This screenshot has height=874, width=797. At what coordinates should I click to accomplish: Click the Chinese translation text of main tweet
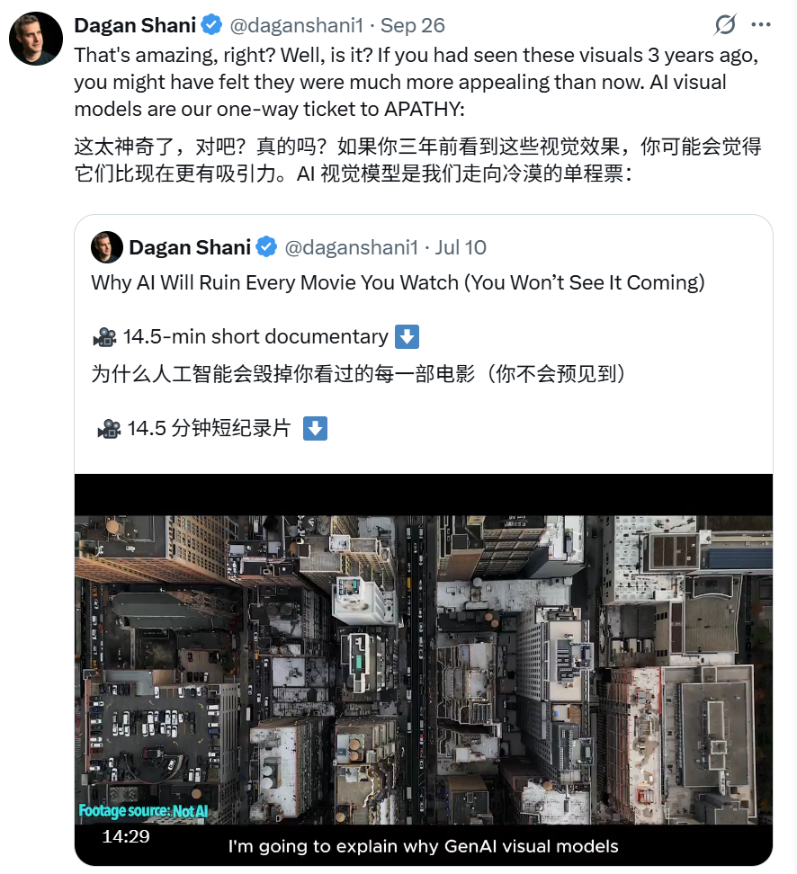click(x=417, y=160)
